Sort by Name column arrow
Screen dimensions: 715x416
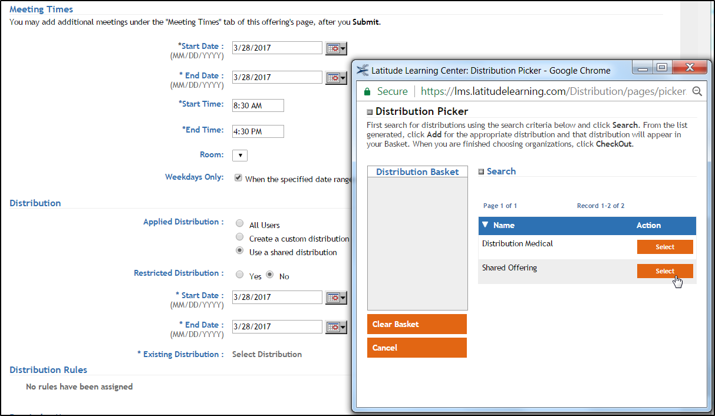coord(485,224)
